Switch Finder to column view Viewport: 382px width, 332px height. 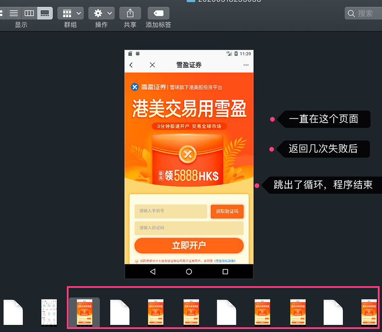click(x=29, y=13)
